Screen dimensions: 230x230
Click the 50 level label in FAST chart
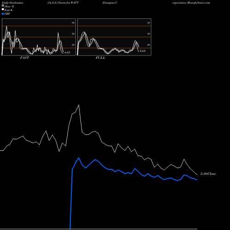[x=73, y=34]
